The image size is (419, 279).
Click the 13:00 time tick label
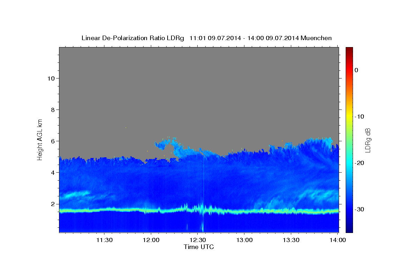click(x=244, y=240)
